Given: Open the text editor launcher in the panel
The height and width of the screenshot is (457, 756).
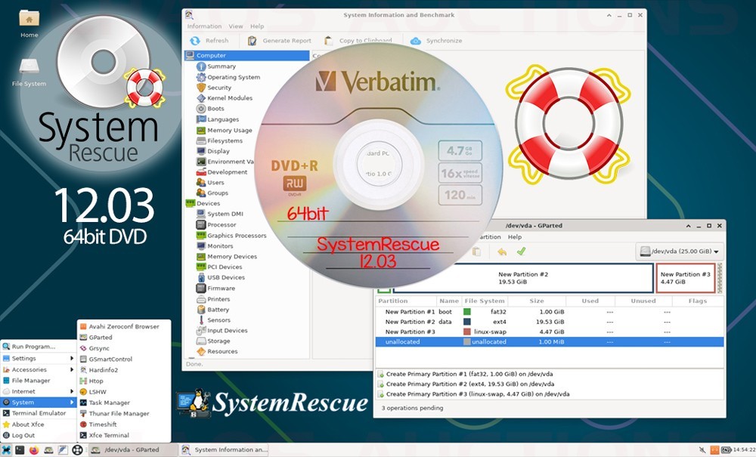Looking at the screenshot, I should 63,450.
